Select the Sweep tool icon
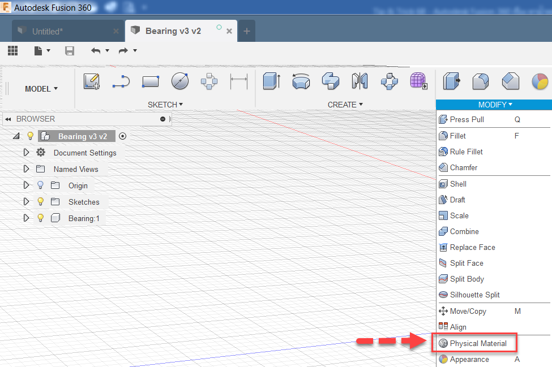Screen dimensions: 552x367 pyautogui.click(x=330, y=81)
